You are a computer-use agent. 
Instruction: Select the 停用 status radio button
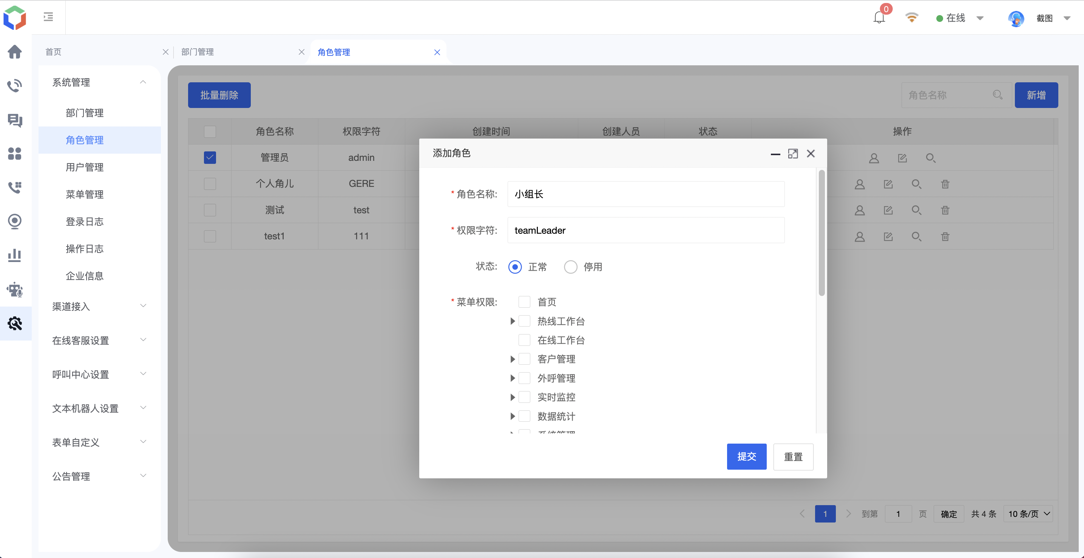571,267
